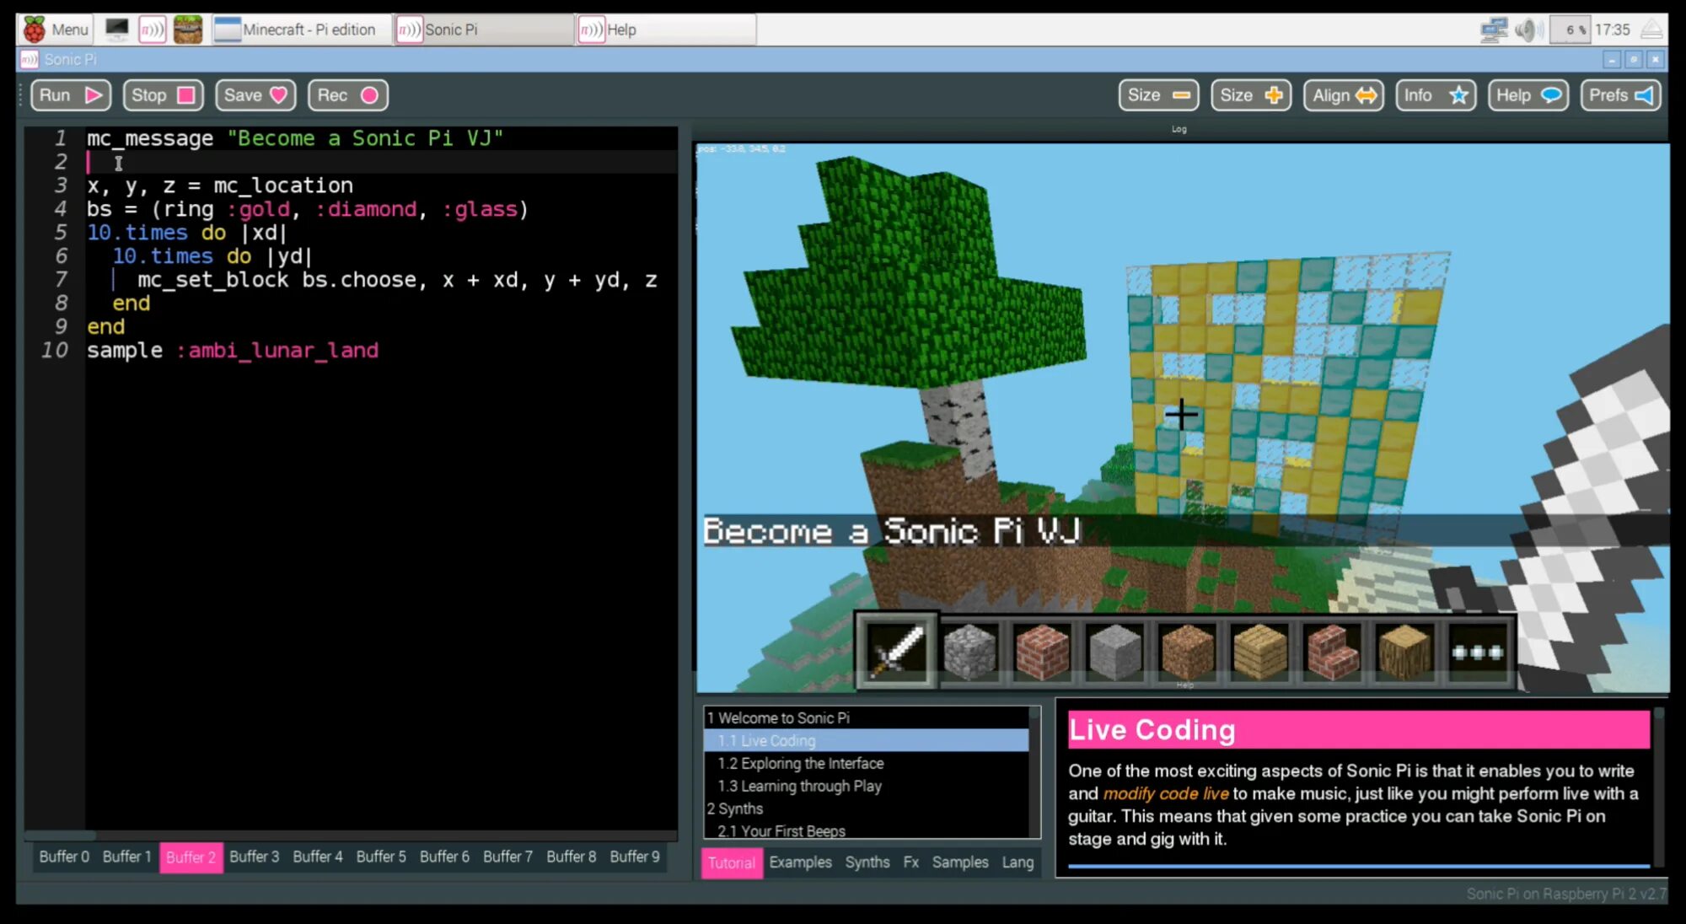Toggle the Help speech-bubble panel
Image resolution: width=1686 pixels, height=924 pixels.
click(x=1528, y=95)
